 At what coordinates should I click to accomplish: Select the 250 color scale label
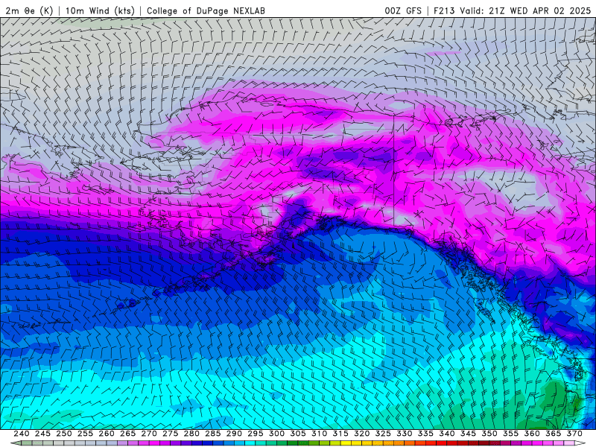click(x=64, y=434)
